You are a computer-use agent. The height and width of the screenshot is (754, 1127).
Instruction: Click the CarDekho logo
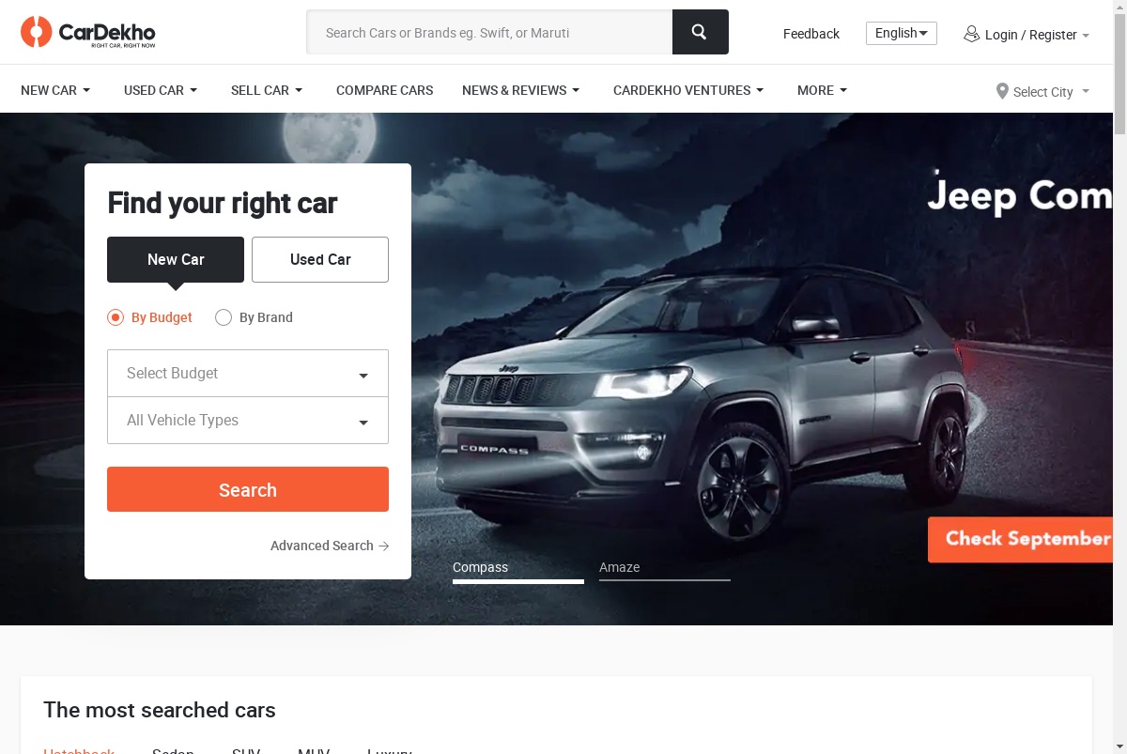point(88,33)
